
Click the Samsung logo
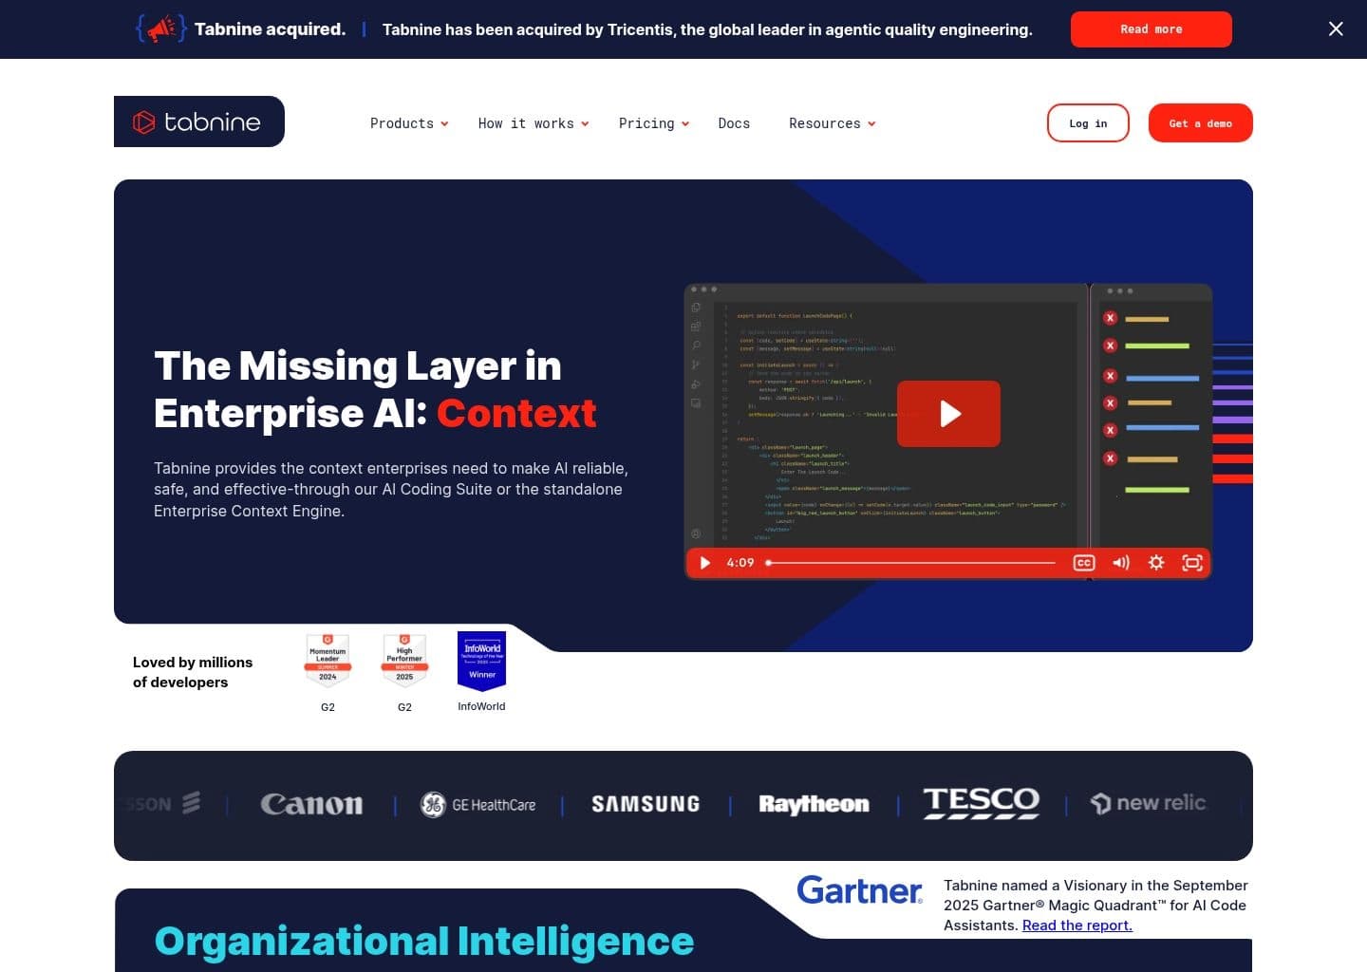646,804
